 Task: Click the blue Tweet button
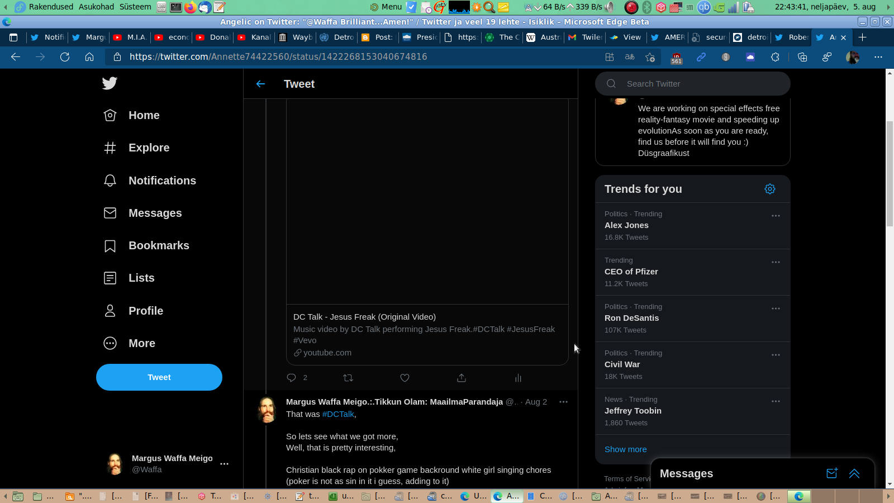point(159,377)
